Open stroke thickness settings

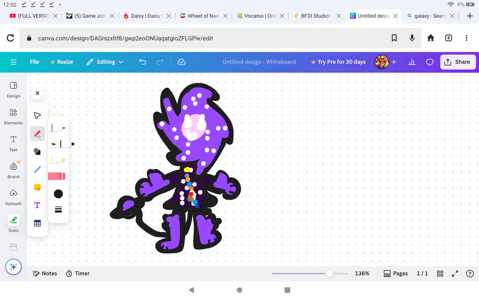coord(58,209)
